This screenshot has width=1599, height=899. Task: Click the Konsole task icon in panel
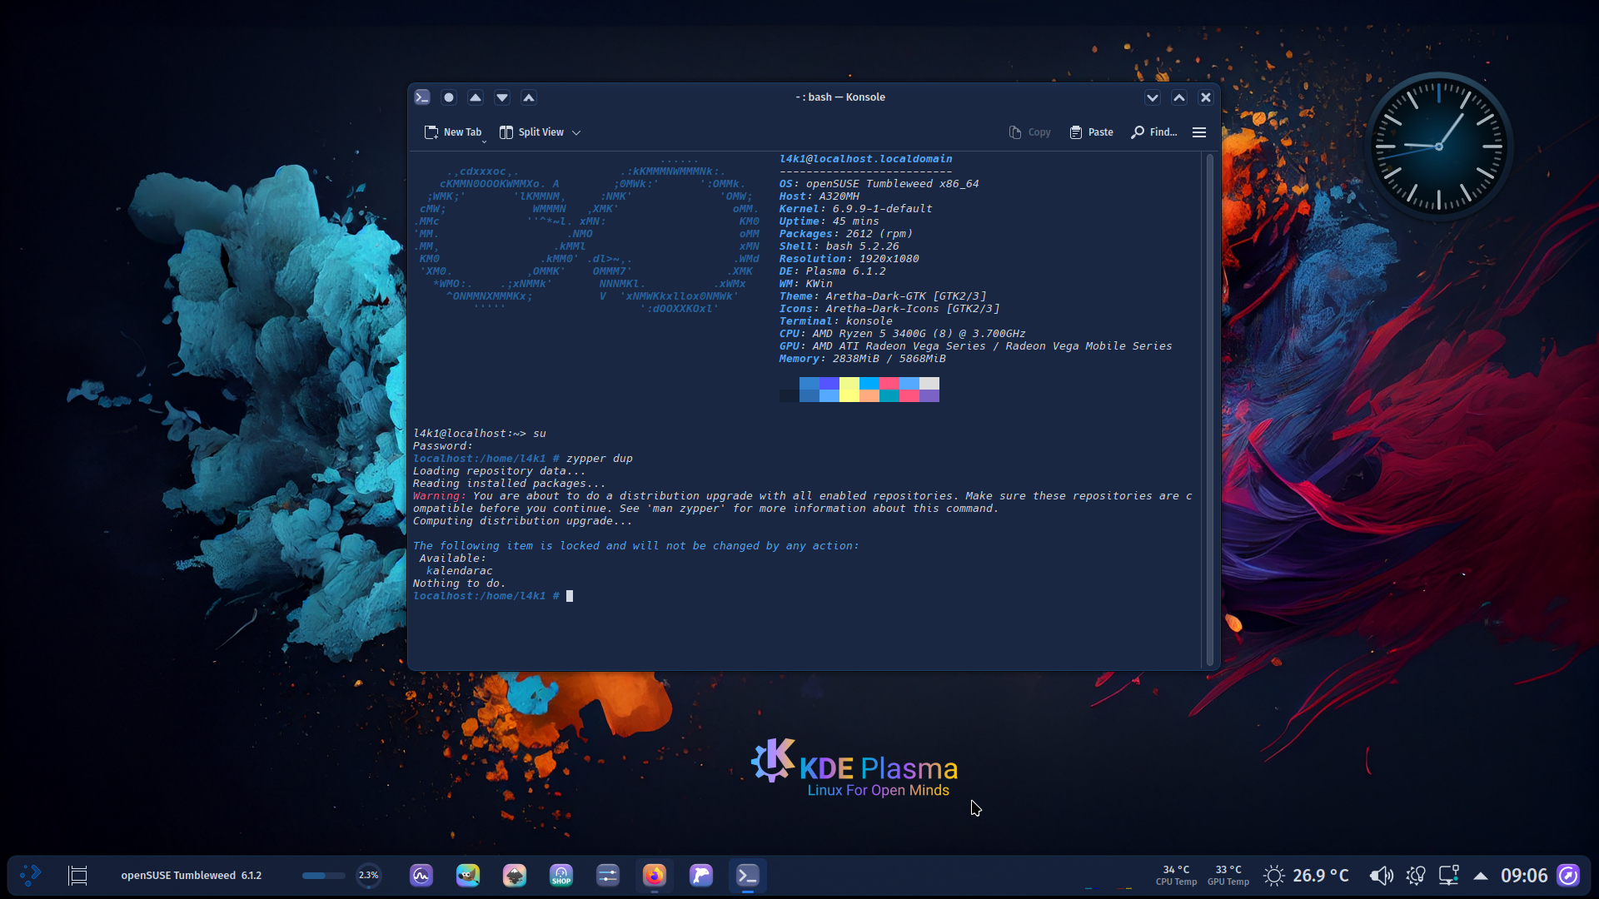[x=748, y=876]
